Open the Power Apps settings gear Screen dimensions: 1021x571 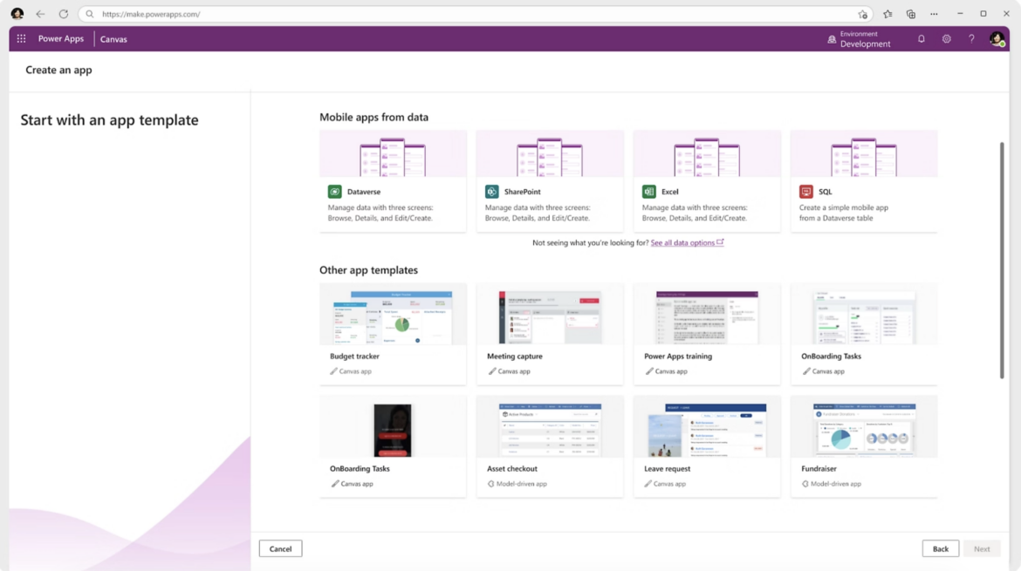click(x=946, y=38)
